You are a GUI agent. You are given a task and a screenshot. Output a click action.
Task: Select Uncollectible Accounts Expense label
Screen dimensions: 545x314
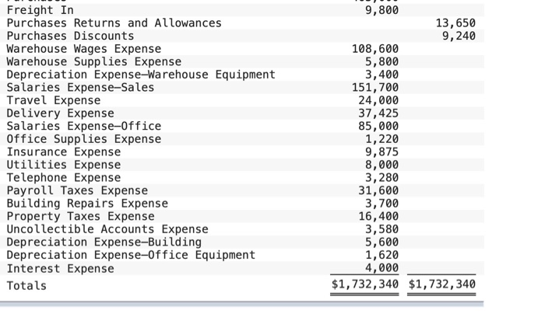tap(107, 229)
